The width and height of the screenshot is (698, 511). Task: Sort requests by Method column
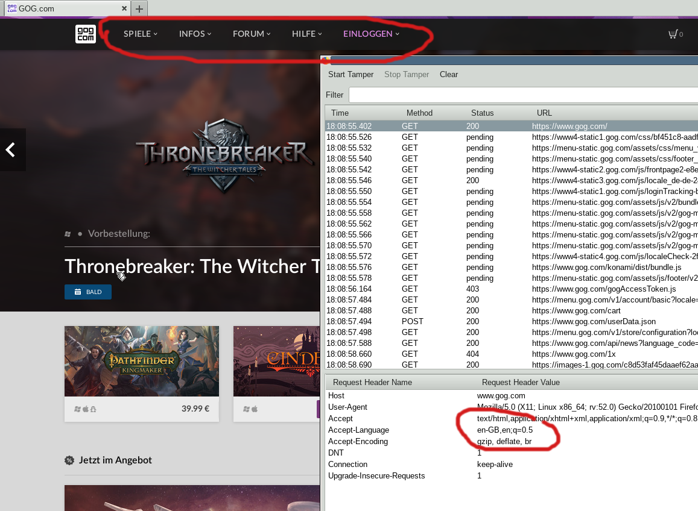pyautogui.click(x=419, y=113)
